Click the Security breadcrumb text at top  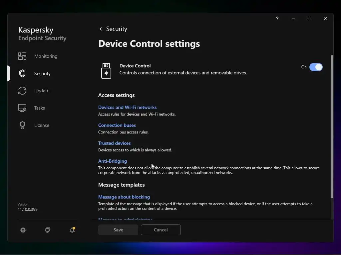(117, 29)
